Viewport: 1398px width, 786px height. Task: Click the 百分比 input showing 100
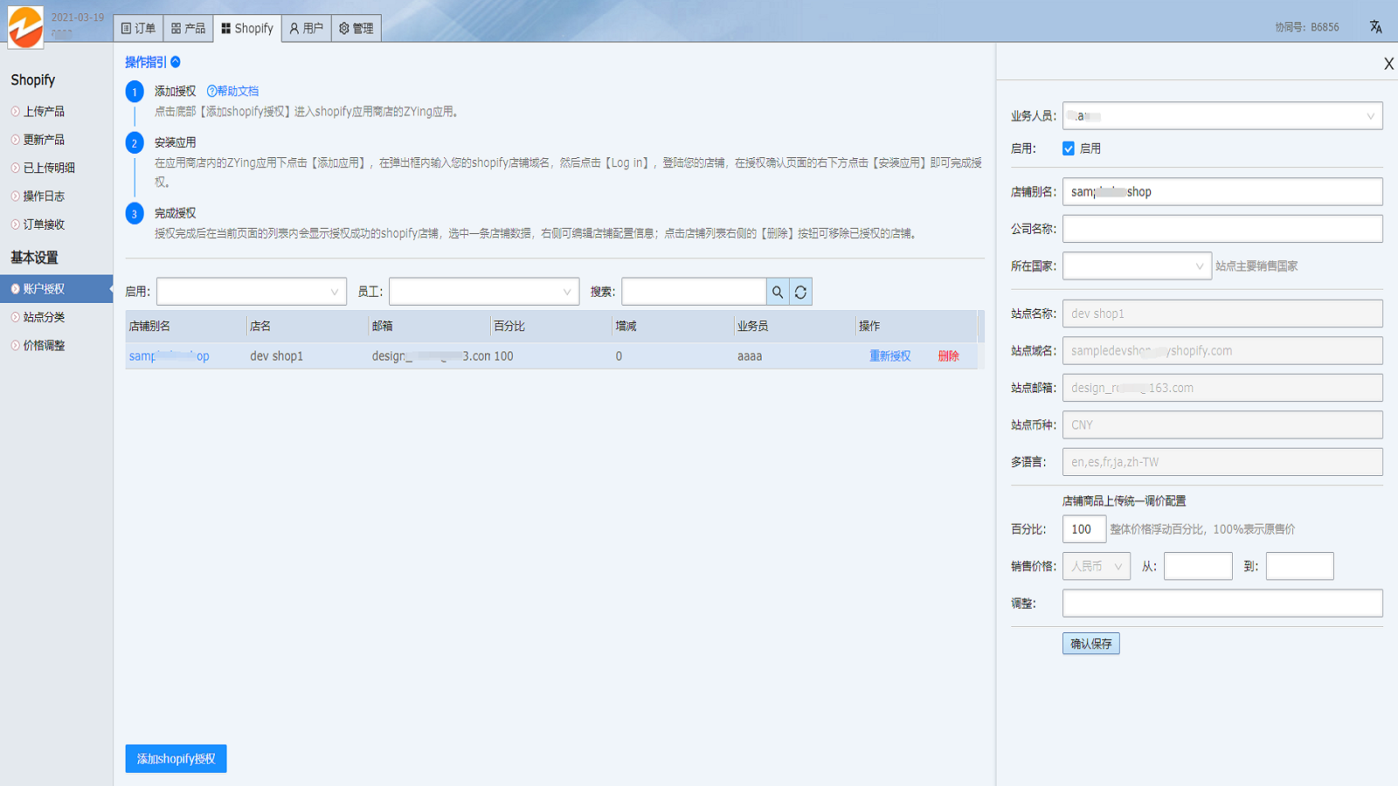tap(1084, 529)
